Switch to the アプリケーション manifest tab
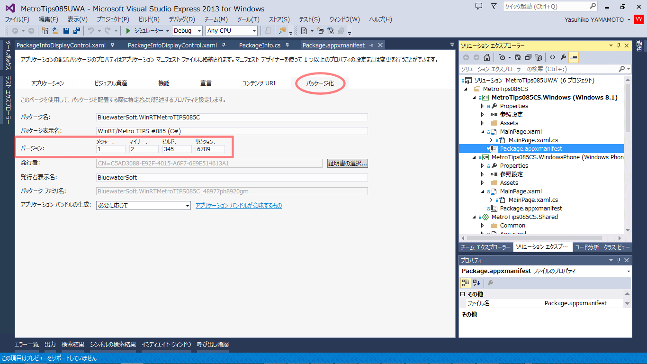 point(47,83)
